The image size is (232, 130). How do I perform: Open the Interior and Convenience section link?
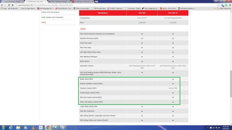(50, 12)
